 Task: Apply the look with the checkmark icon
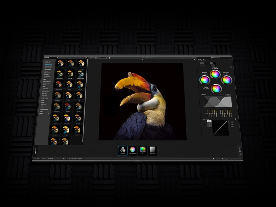(x=227, y=159)
